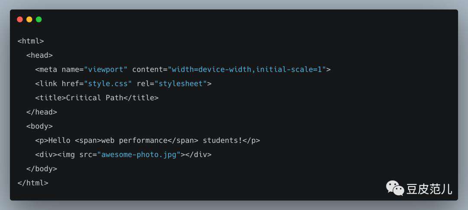Click the opening <body> tag
The height and width of the screenshot is (210, 468).
coord(39,126)
